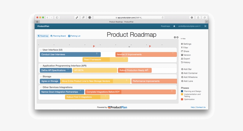Open the Safari downloads icon

point(192,18)
